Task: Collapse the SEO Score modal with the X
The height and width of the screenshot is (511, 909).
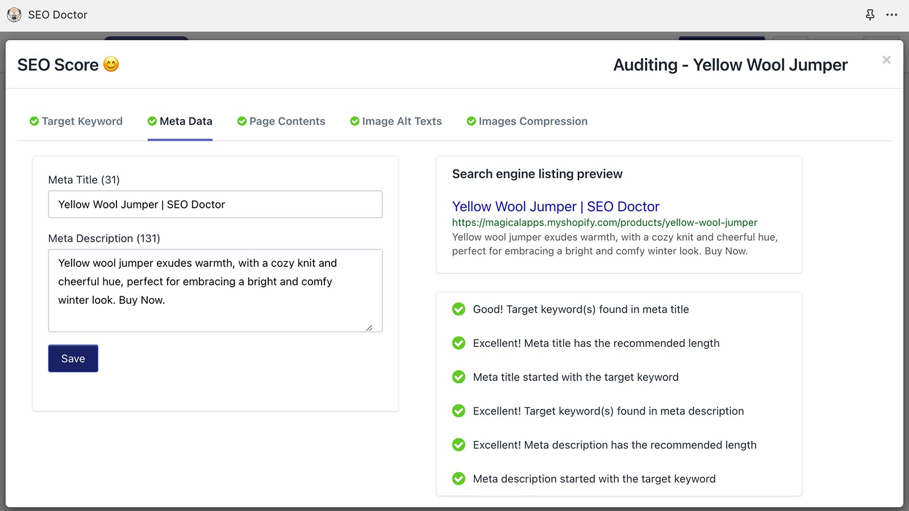Action: point(886,59)
